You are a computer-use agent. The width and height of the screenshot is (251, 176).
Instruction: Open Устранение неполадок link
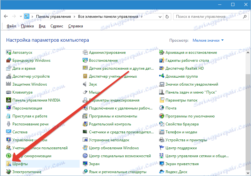109,140
